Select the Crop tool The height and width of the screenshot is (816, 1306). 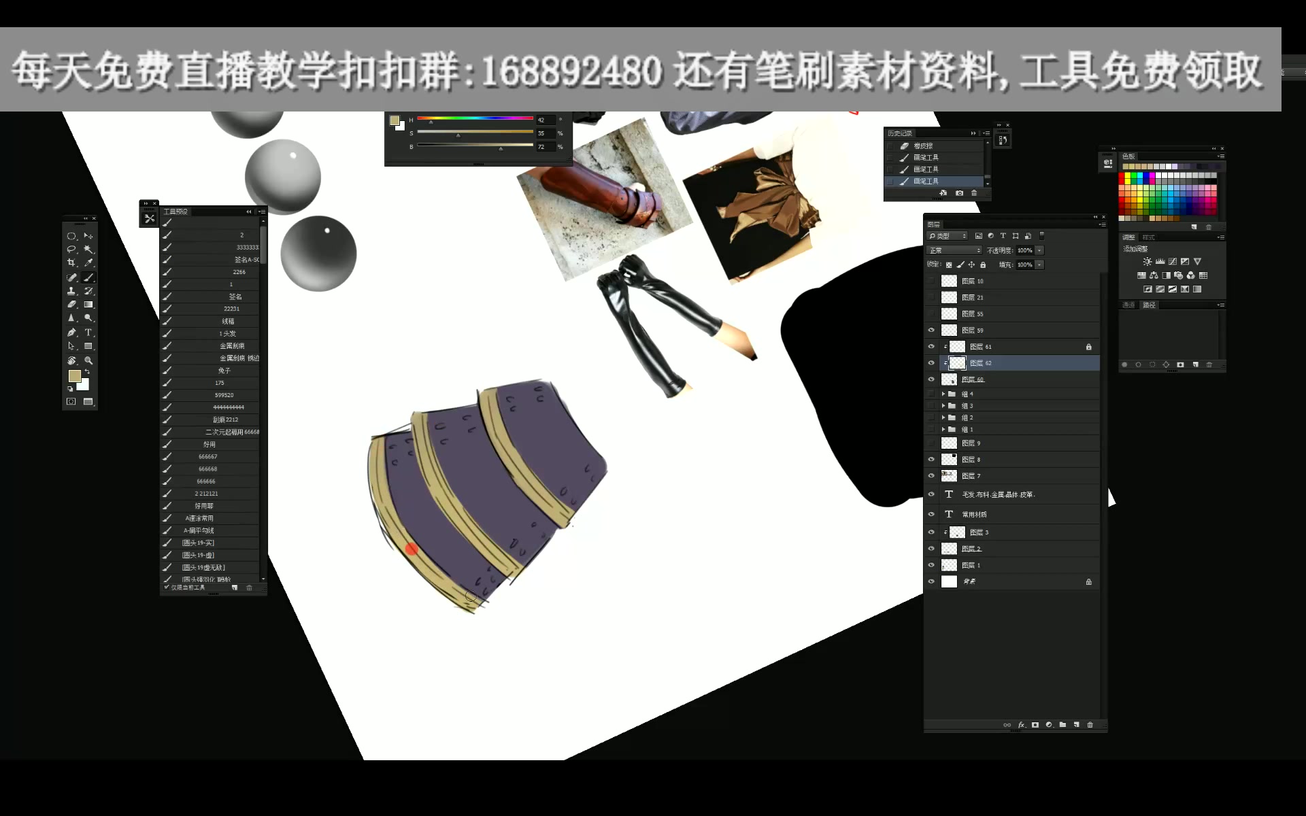[x=71, y=263]
